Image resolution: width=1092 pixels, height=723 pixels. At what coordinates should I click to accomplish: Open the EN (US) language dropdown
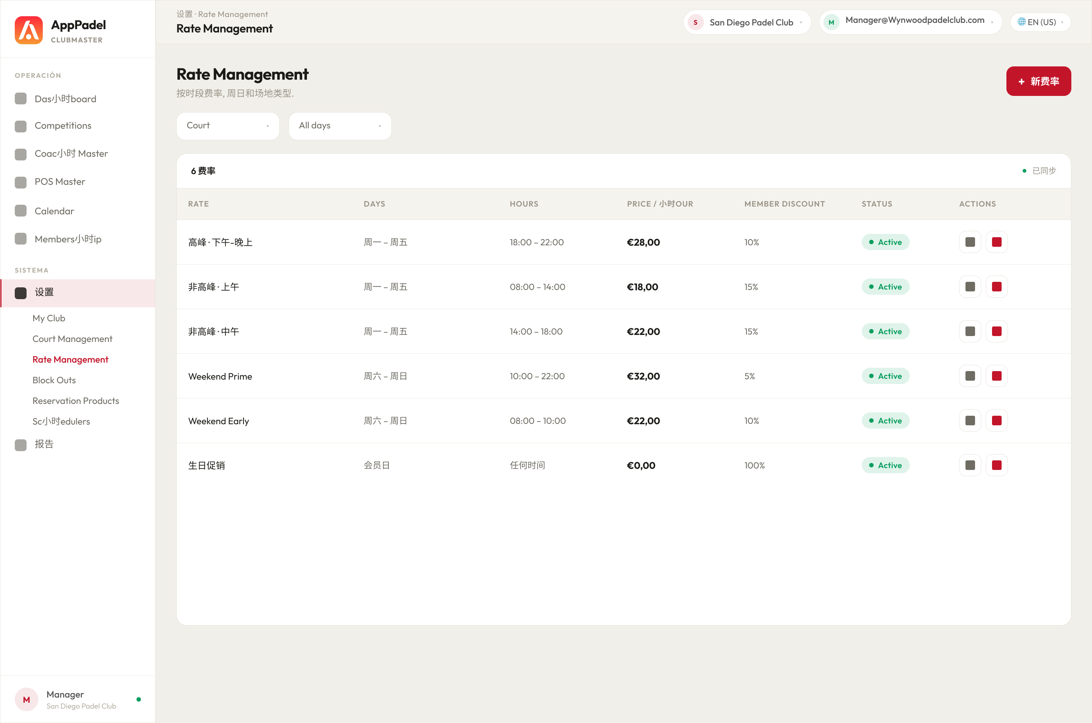(1040, 22)
